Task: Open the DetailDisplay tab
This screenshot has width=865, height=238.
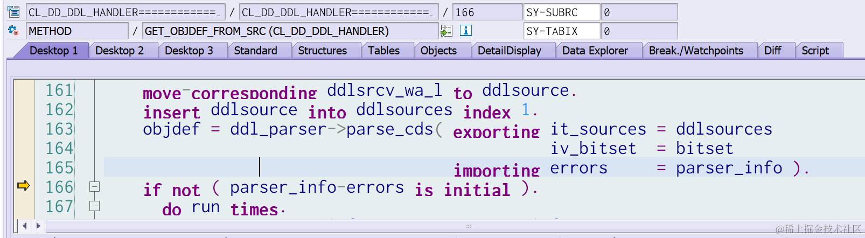Action: (x=510, y=51)
